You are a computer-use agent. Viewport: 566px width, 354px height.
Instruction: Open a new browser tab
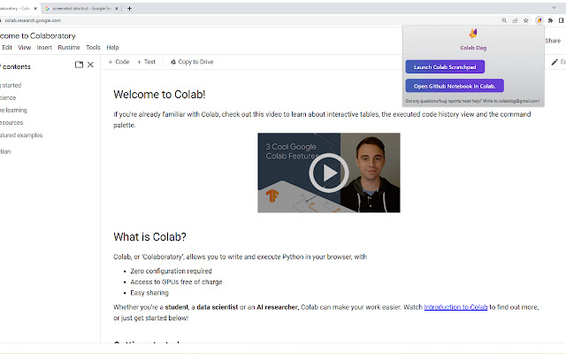click(129, 8)
